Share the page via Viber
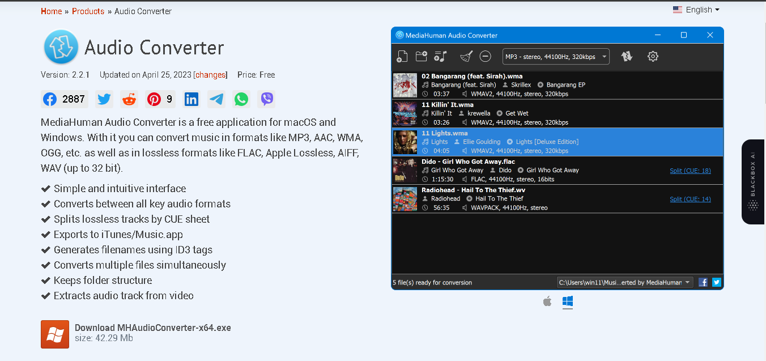This screenshot has width=766, height=361. (266, 99)
